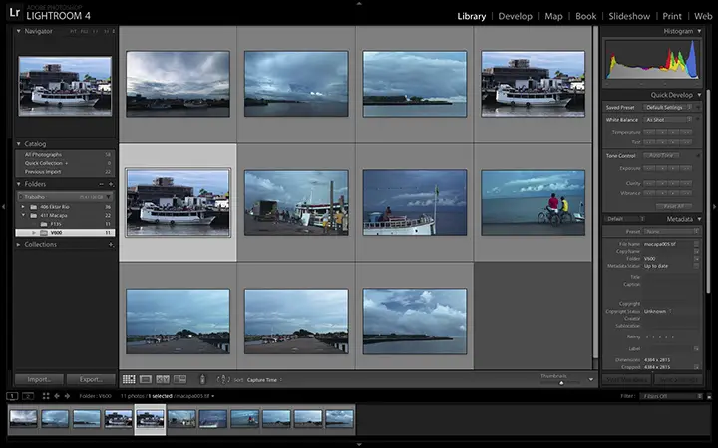
Task: Collapse the Histogram panel
Action: click(699, 31)
